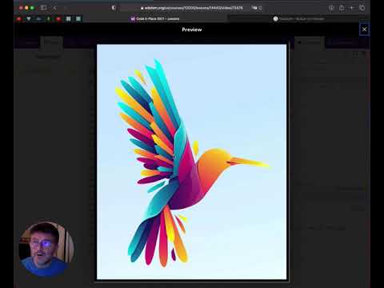Toggle the Safari sidebar button
This screenshot has width=384, height=288.
(43, 8)
